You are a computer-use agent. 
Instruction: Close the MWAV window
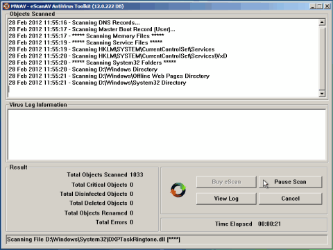point(327,6)
